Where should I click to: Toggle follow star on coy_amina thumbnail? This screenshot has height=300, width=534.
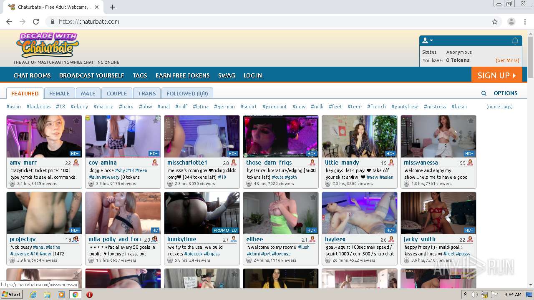coord(155,120)
